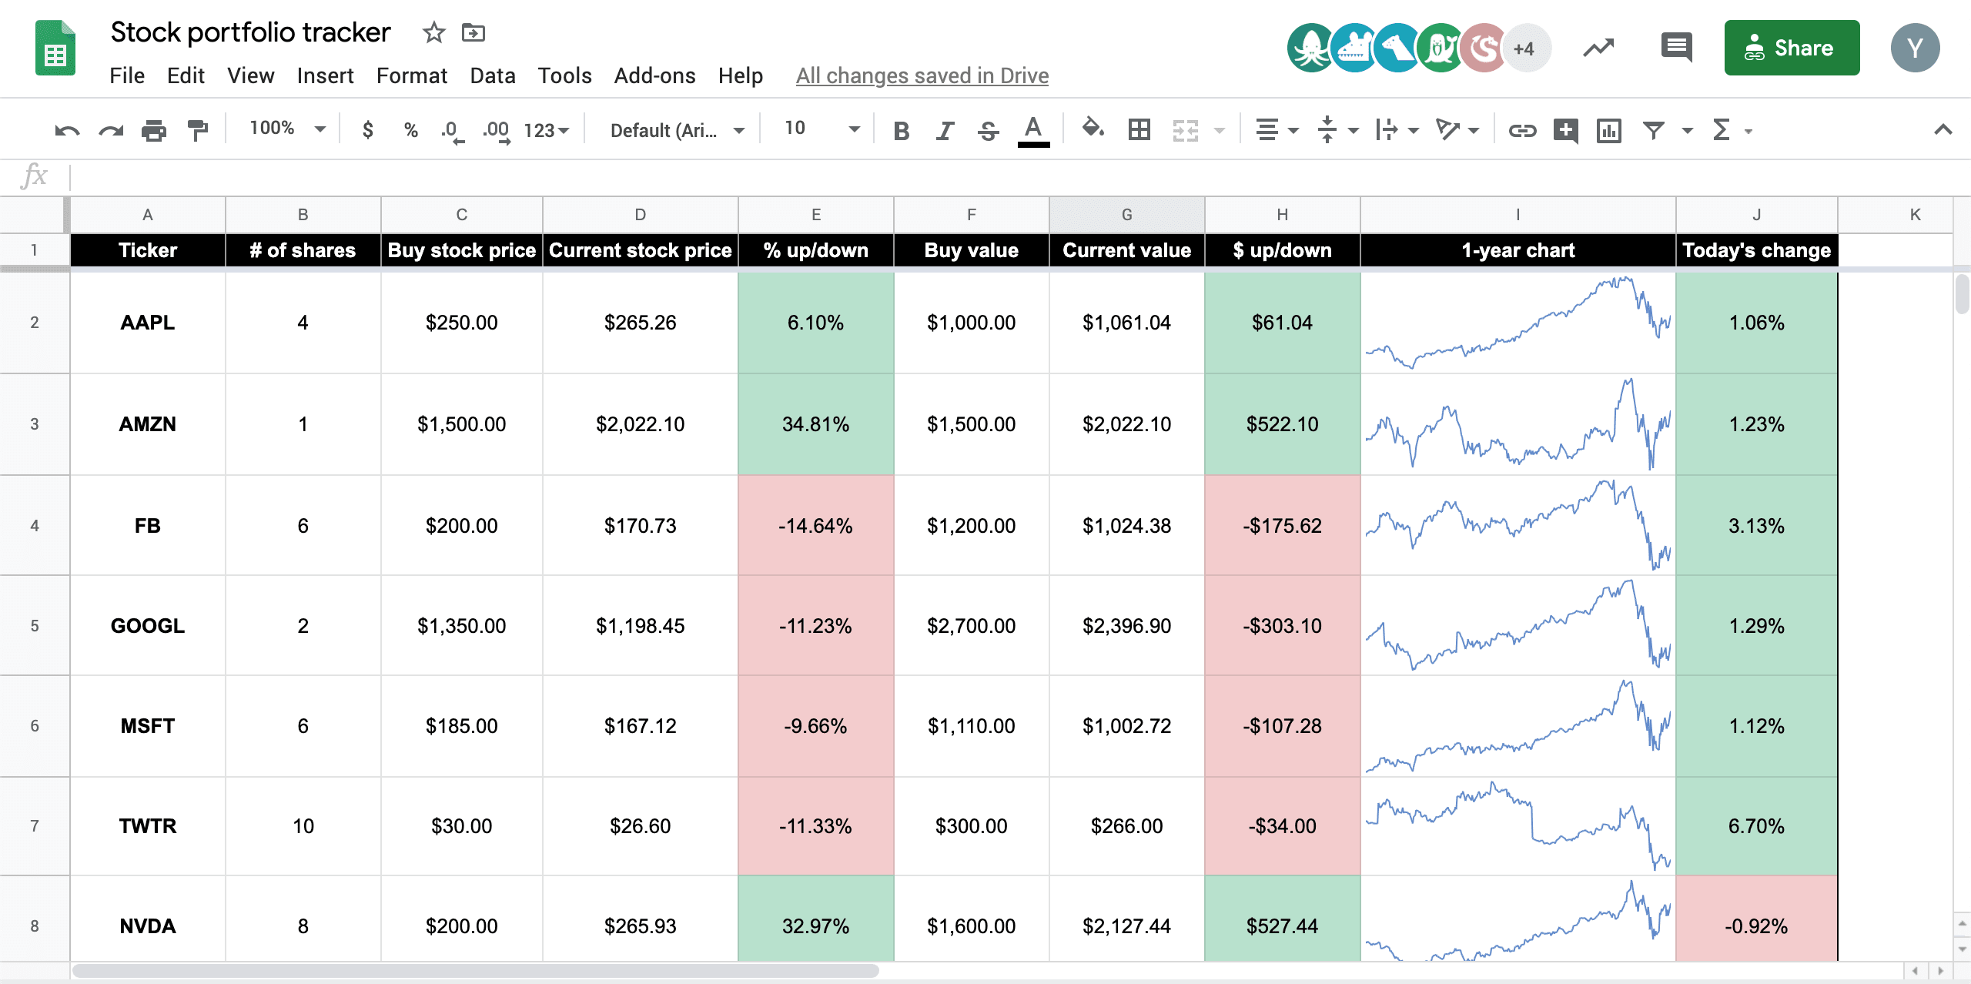This screenshot has width=1971, height=984.
Task: Click the Move to folder icon
Action: click(473, 32)
